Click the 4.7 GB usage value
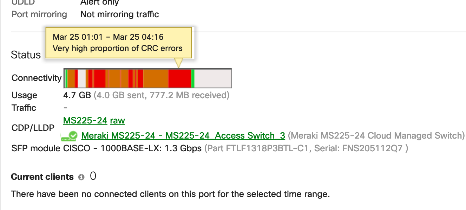The width and height of the screenshot is (466, 210). click(77, 95)
